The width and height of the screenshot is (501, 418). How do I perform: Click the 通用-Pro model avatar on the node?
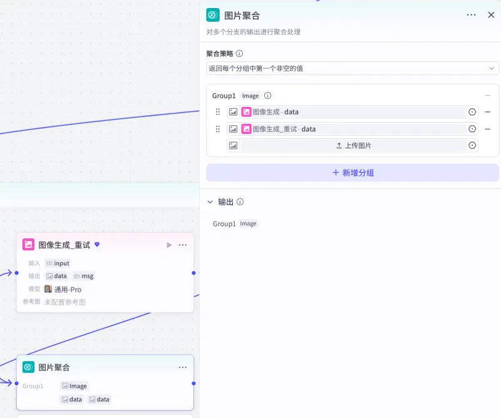click(49, 290)
